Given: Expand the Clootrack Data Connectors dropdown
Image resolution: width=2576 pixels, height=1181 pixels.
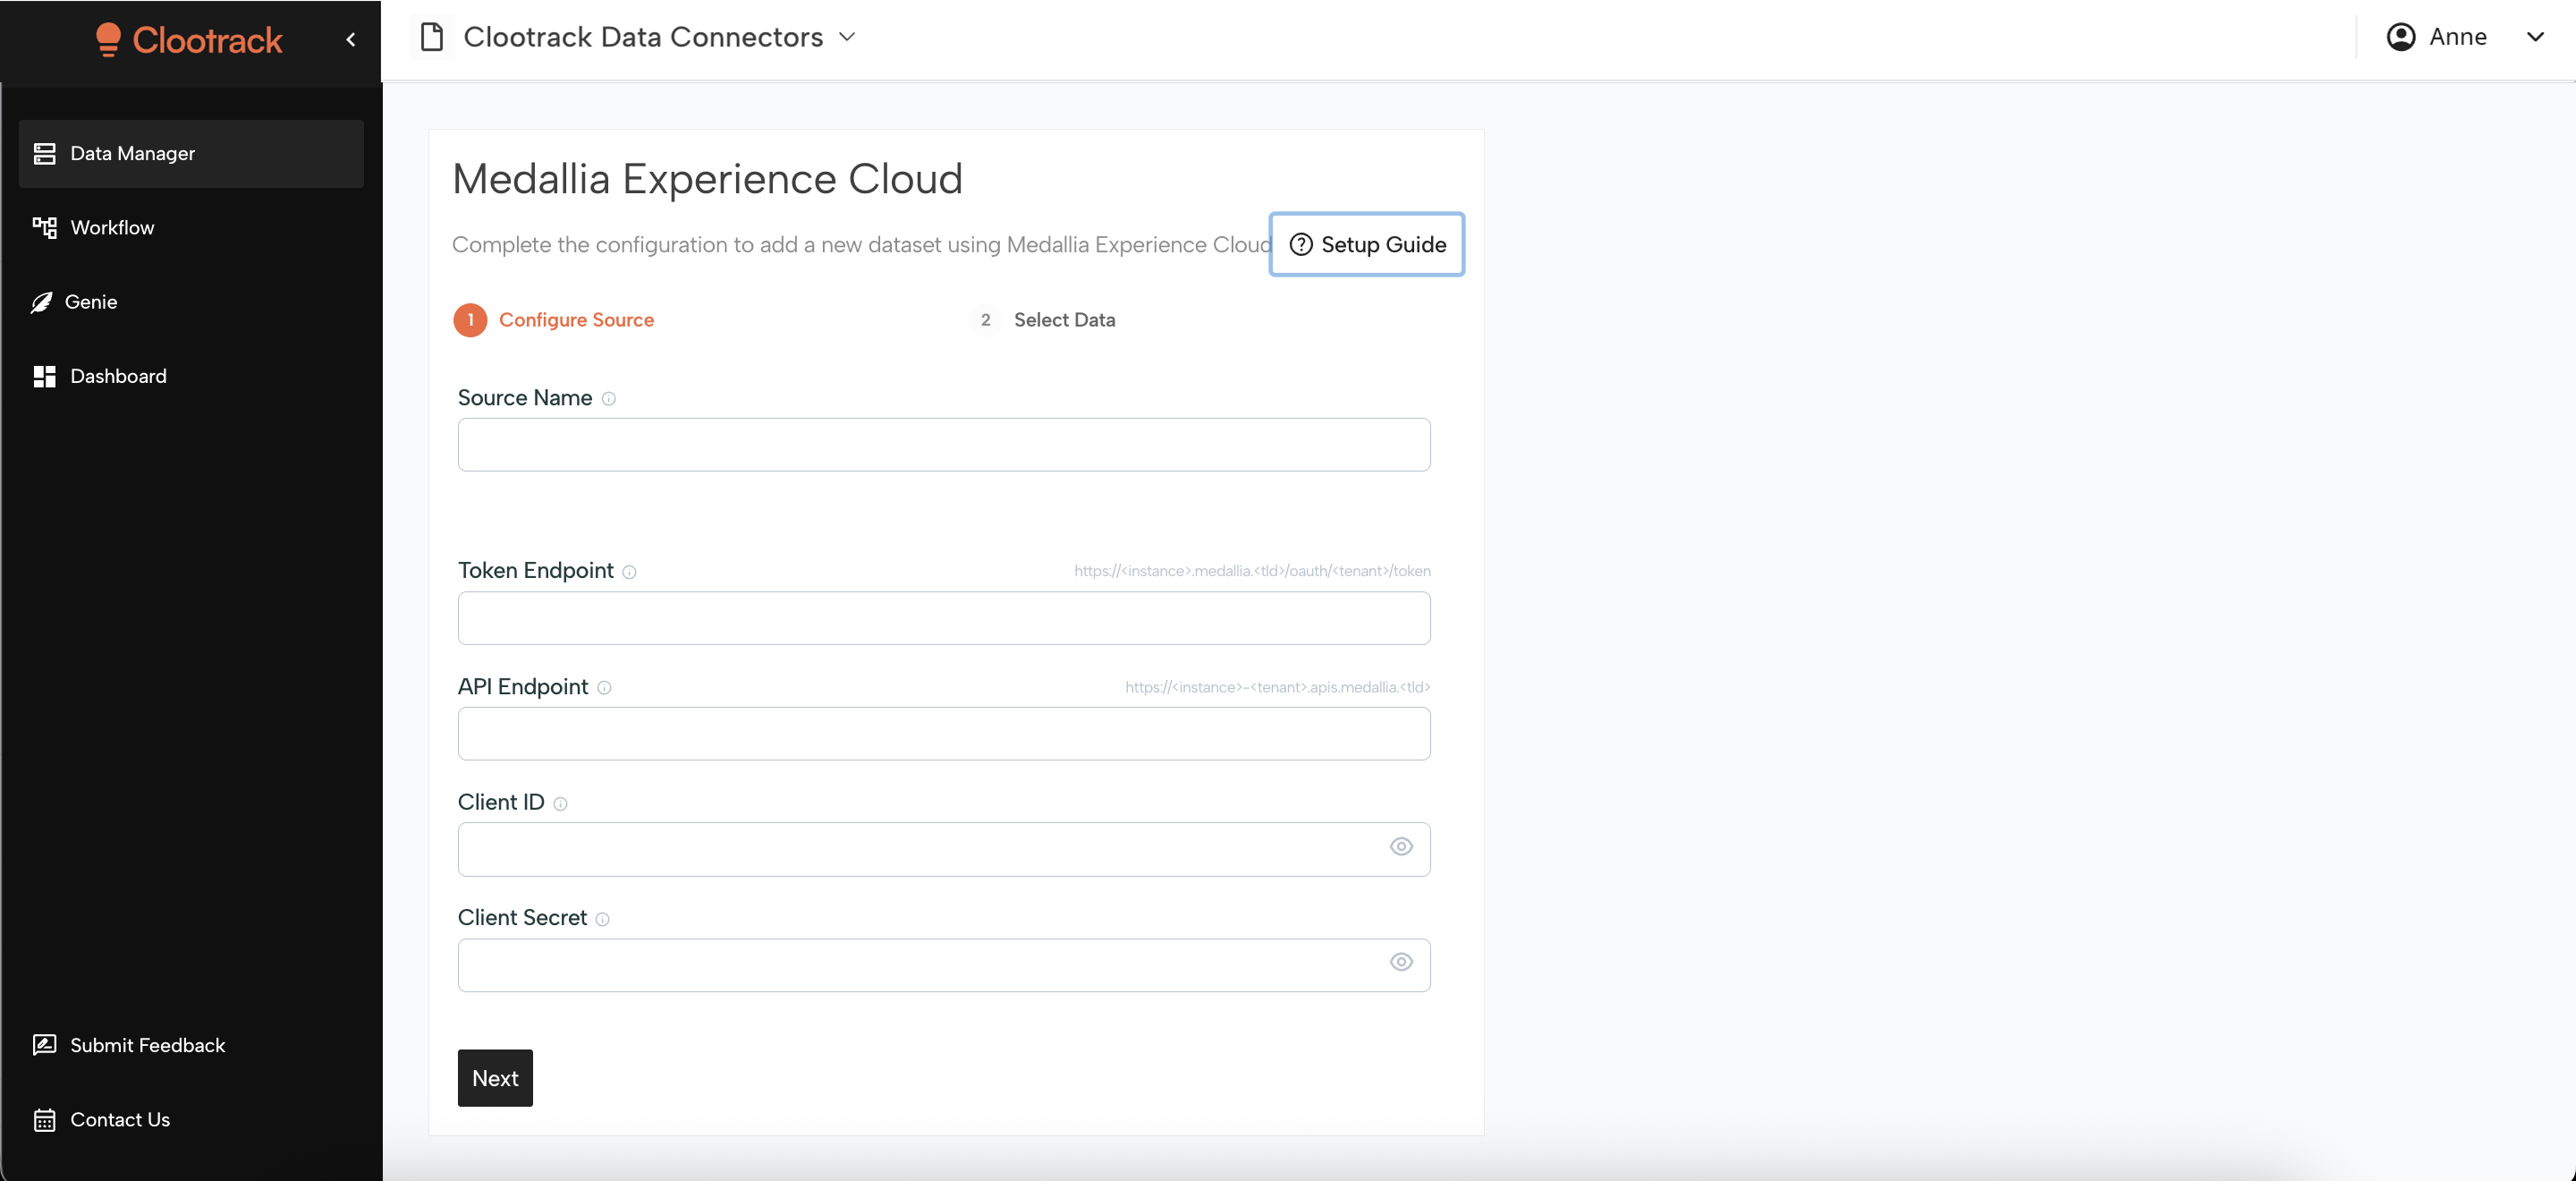Looking at the screenshot, I should click(847, 37).
